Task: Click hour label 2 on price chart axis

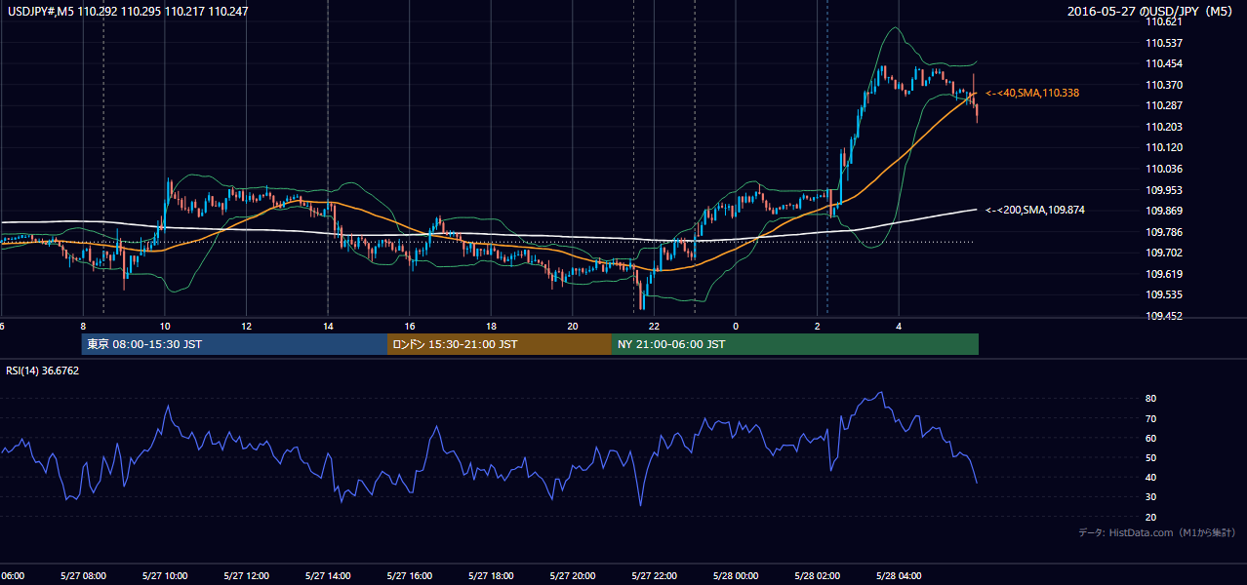Action: coord(817,326)
